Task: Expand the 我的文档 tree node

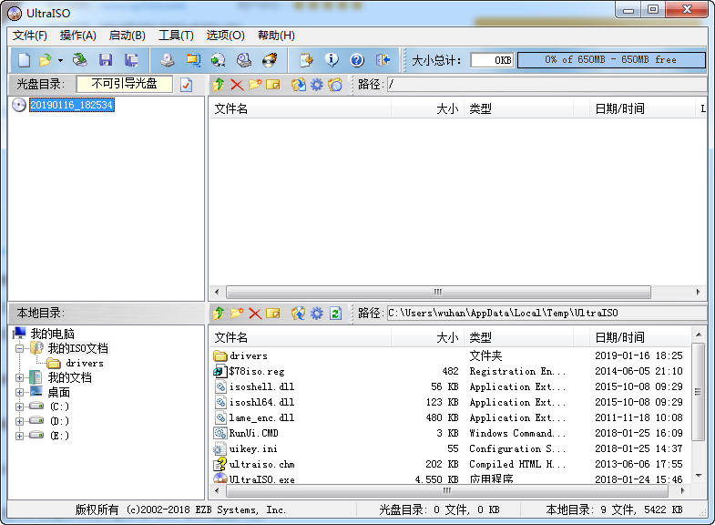Action: click(19, 377)
